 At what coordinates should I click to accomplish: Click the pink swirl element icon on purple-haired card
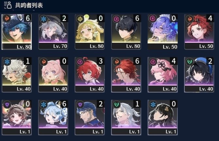(x=153, y=19)
